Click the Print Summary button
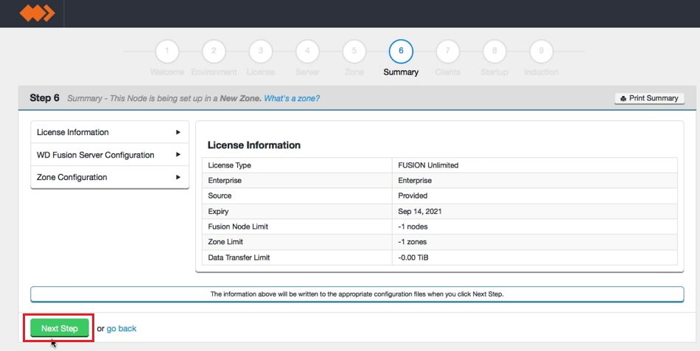This screenshot has height=351, width=700. point(649,98)
